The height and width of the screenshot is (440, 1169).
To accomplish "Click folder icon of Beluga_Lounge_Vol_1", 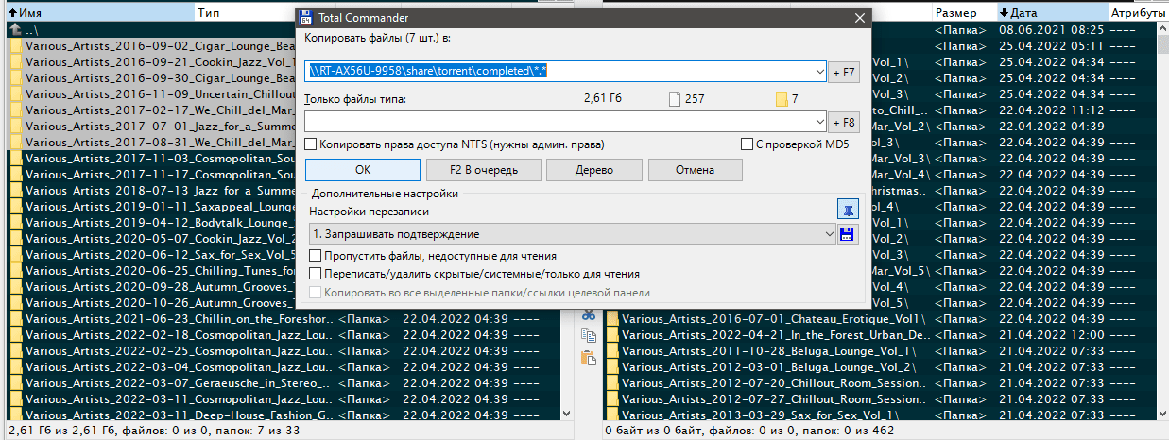I will click(x=611, y=351).
